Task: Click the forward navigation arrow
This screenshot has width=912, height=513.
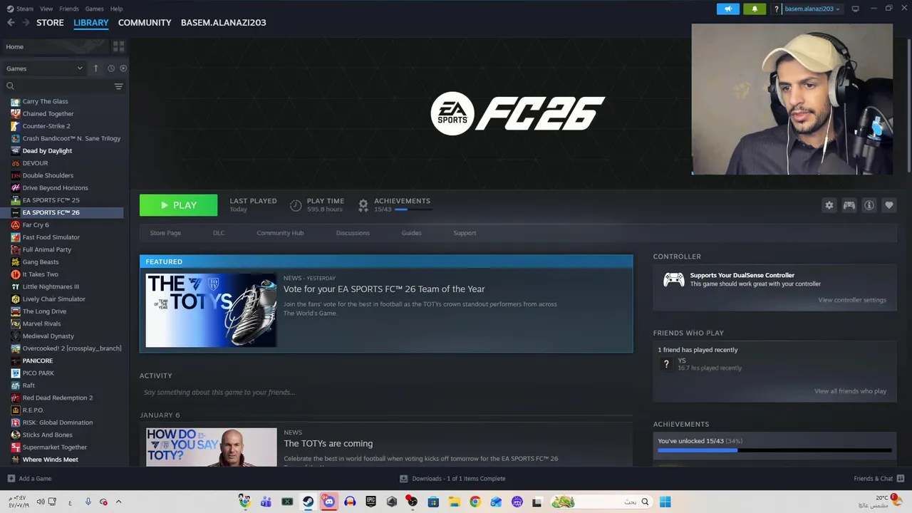Action: 26,23
